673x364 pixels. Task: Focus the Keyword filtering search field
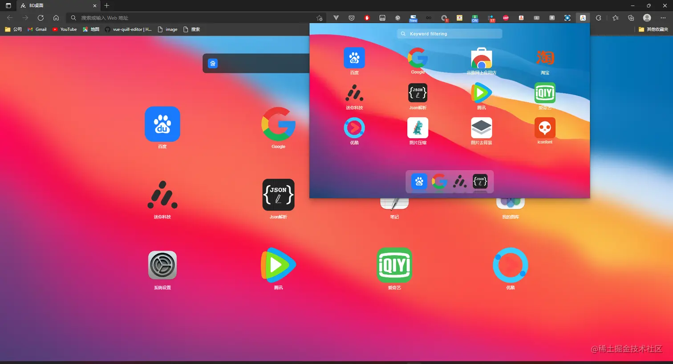click(450, 34)
